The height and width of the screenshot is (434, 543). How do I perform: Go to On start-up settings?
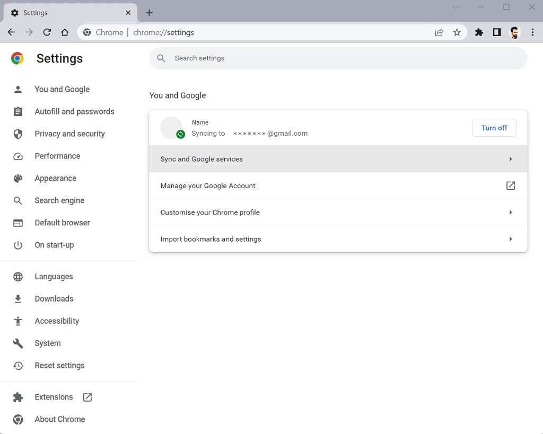(55, 245)
